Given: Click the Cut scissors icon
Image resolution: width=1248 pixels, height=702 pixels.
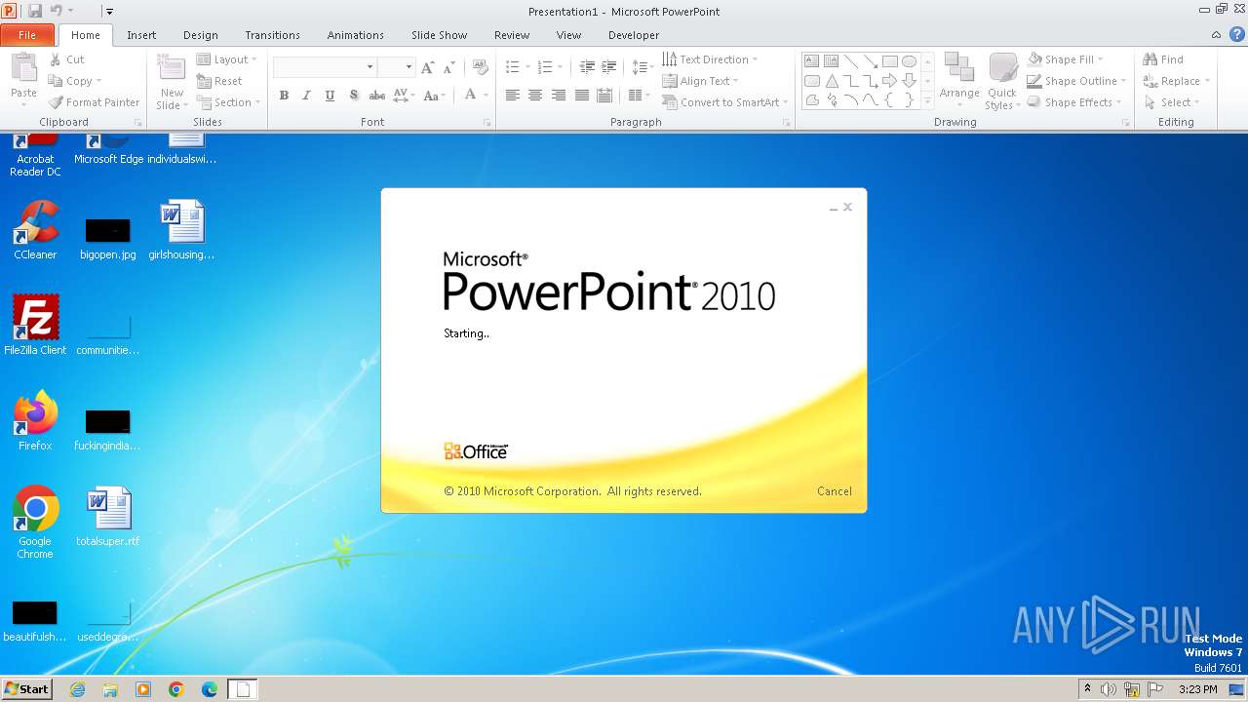Looking at the screenshot, I should pos(56,59).
